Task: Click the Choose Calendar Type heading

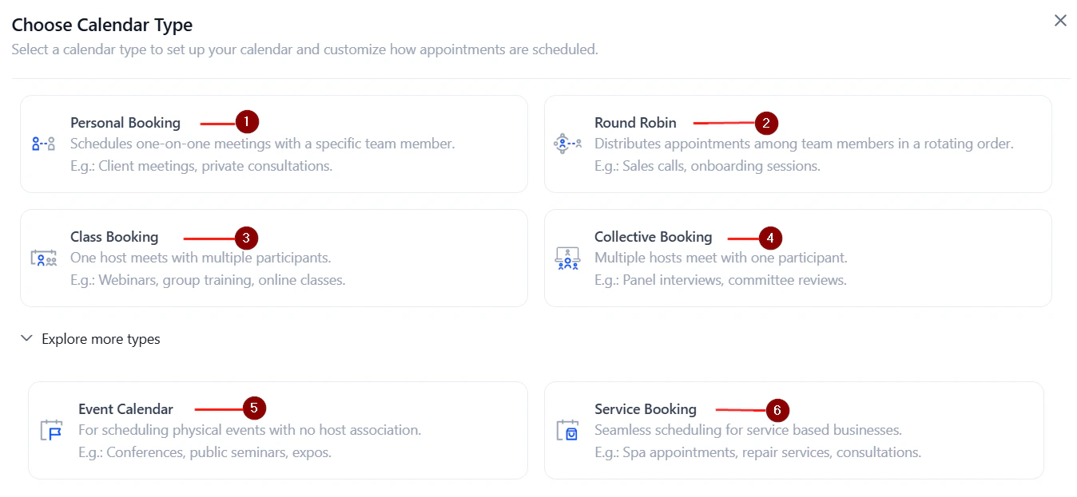Action: pos(101,25)
